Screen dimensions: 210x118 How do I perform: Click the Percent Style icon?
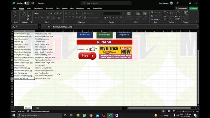point(110,17)
